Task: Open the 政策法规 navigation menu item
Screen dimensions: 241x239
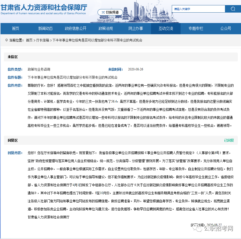Action: coord(106,29)
